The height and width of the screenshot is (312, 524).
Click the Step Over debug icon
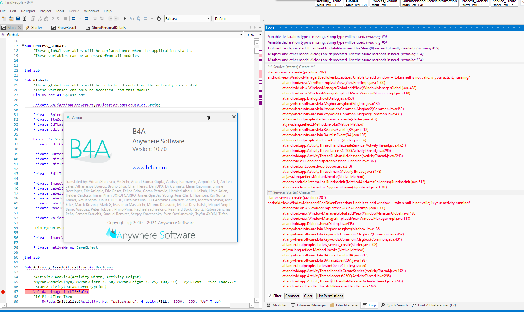[x=139, y=18]
